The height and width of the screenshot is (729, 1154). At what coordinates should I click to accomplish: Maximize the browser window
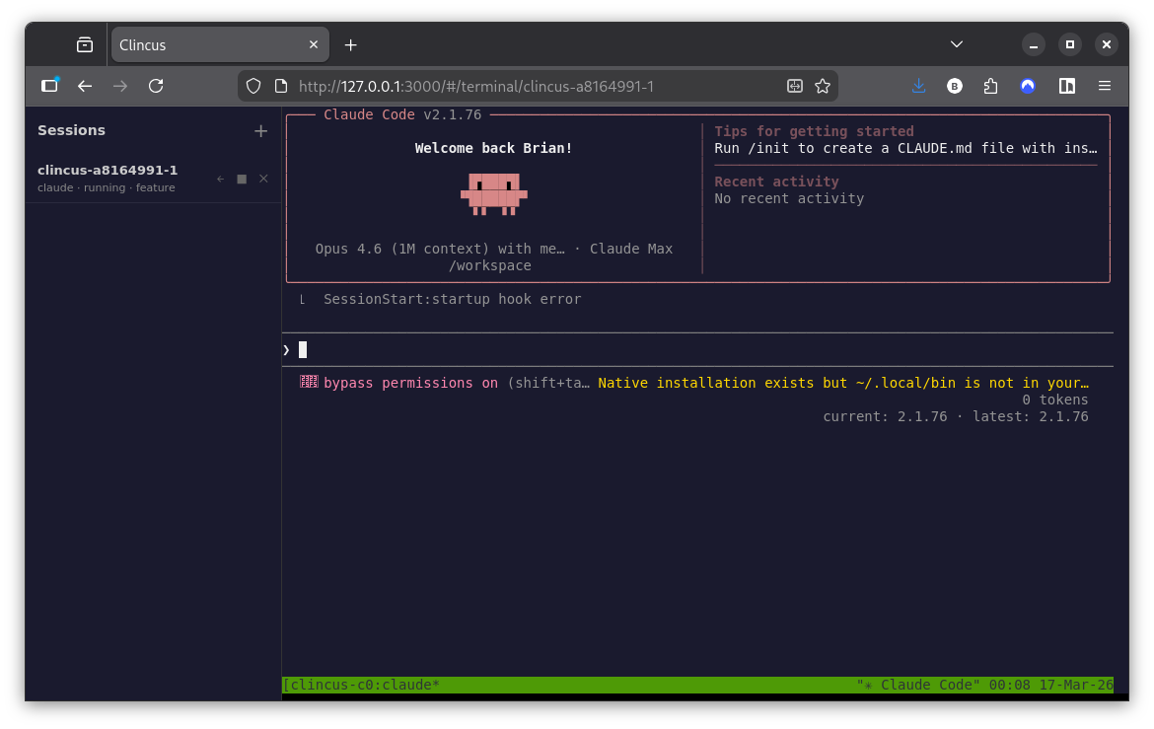pyautogui.click(x=1070, y=45)
